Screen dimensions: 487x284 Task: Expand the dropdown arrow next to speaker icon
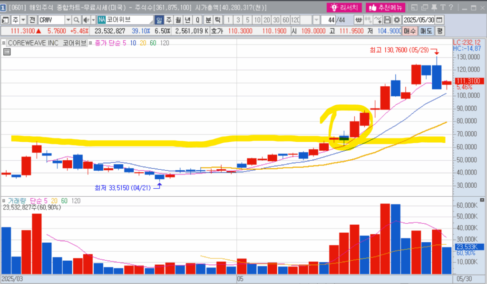click(93, 20)
